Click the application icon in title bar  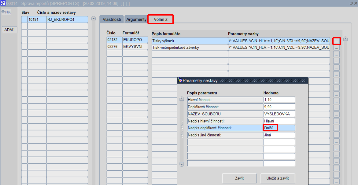3,3
